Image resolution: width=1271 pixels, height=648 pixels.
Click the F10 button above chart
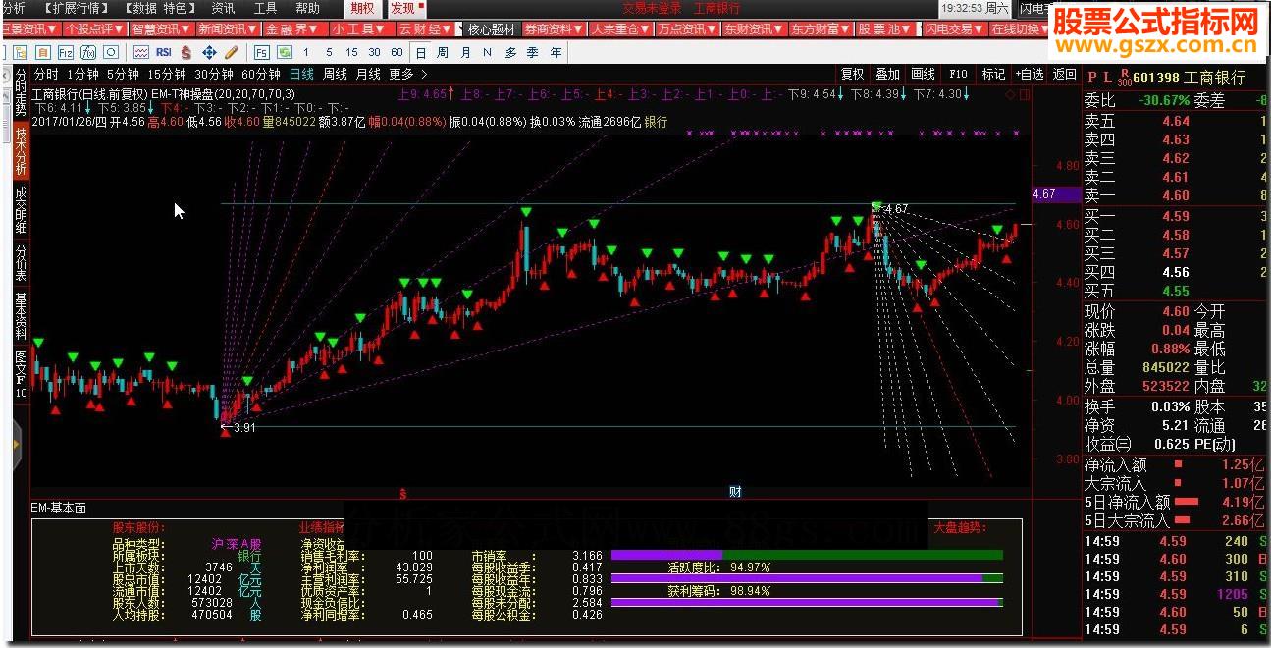click(959, 74)
